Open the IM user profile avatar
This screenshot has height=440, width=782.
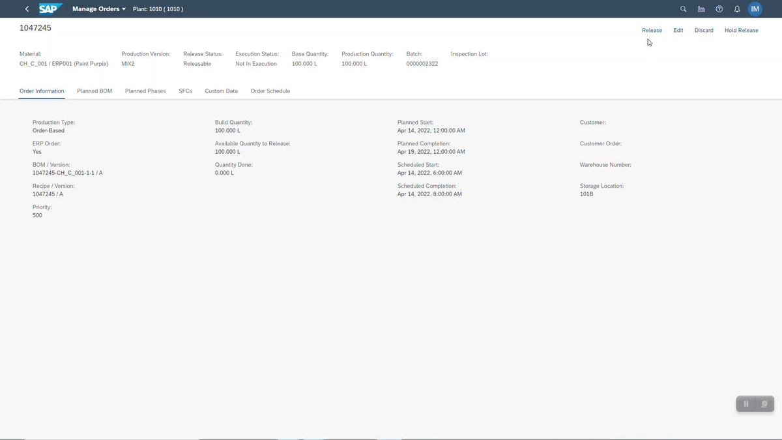755,9
